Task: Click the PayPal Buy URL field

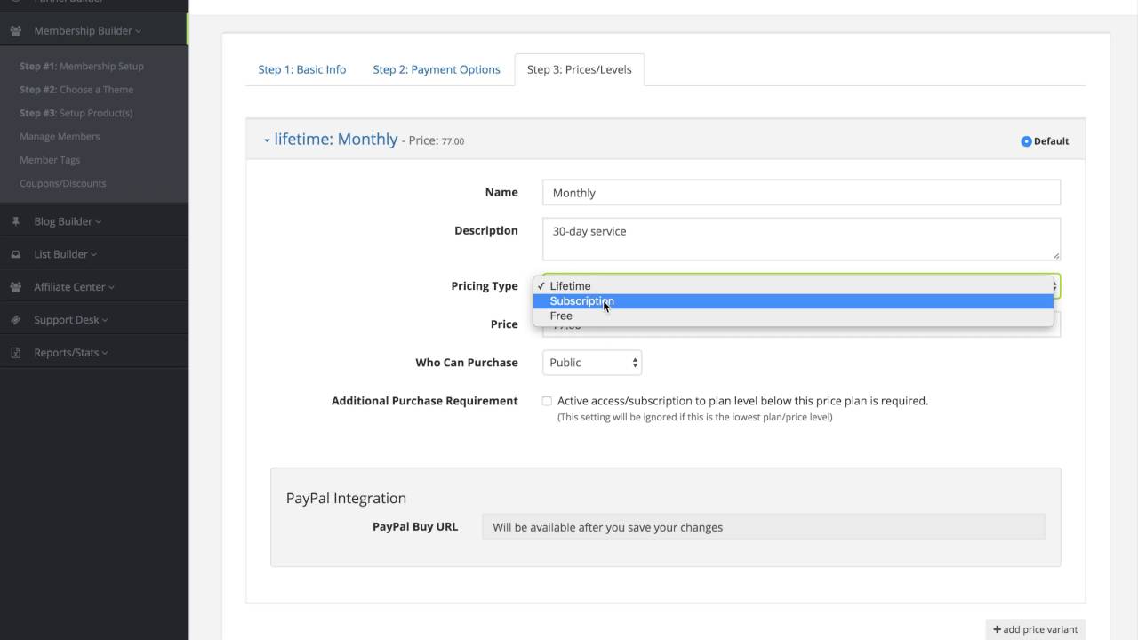Action: (764, 527)
